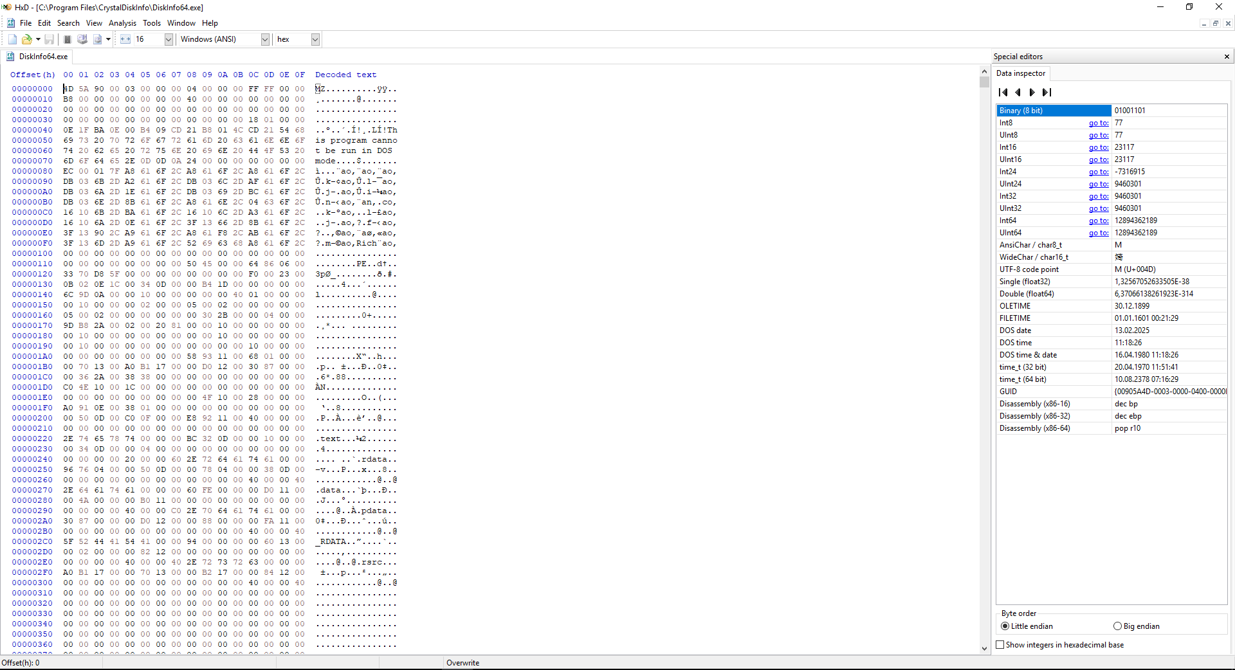Click 'go to:' link for Int32

click(1099, 196)
